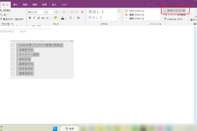Viewport: 197px width, 131px height.
Task: Click the 会議室予約 list item text
Action: click(x=26, y=50)
